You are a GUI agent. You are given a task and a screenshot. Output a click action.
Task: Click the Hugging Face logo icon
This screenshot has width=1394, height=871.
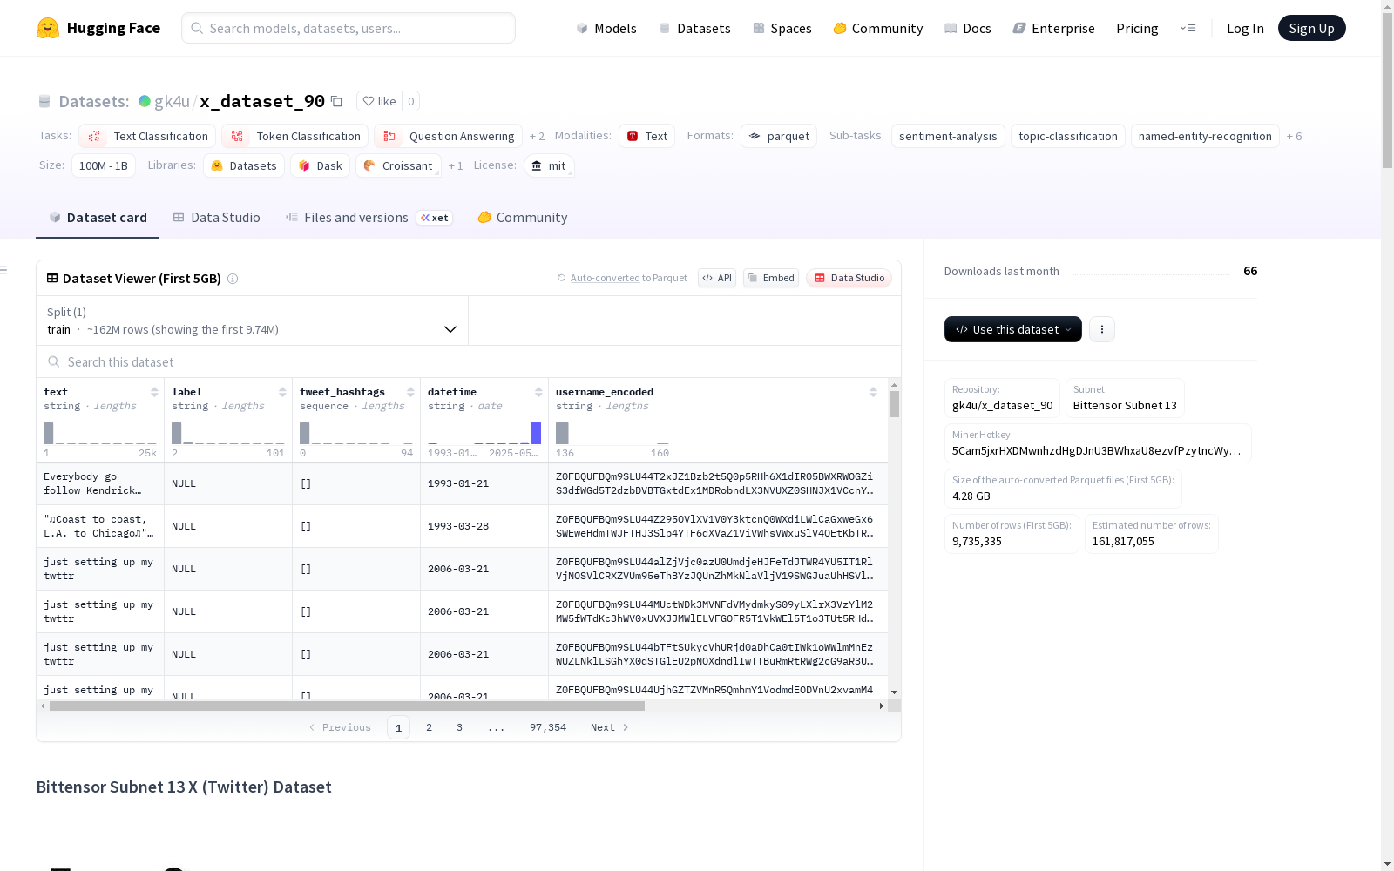pos(48,28)
